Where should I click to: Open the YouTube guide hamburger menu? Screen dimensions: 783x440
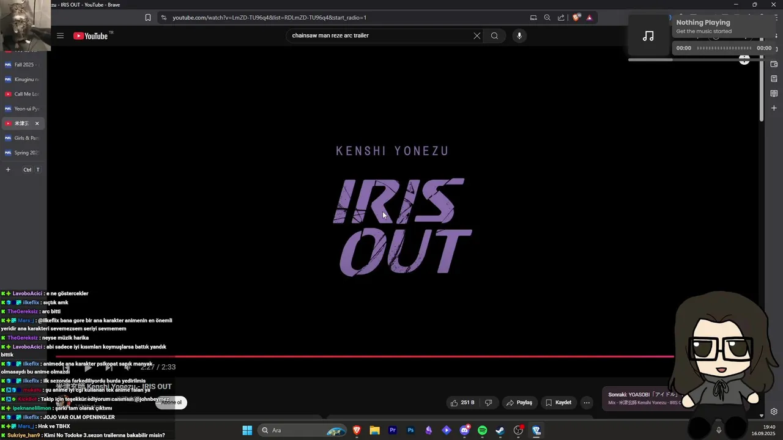tap(60, 35)
